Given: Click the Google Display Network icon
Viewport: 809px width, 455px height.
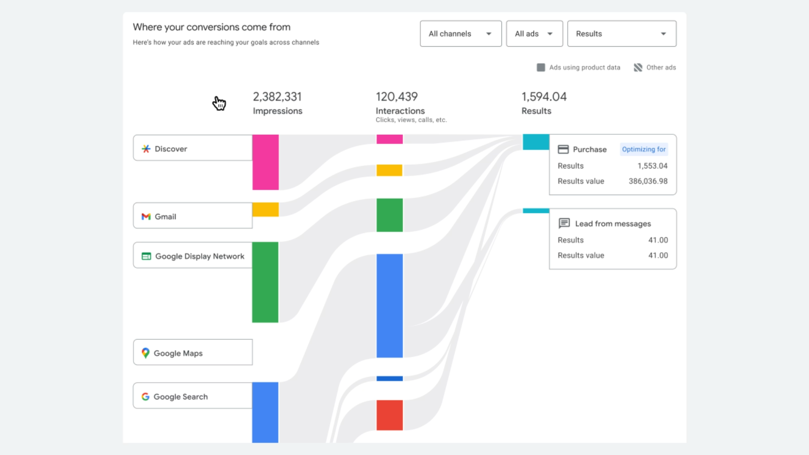Looking at the screenshot, I should tap(146, 256).
